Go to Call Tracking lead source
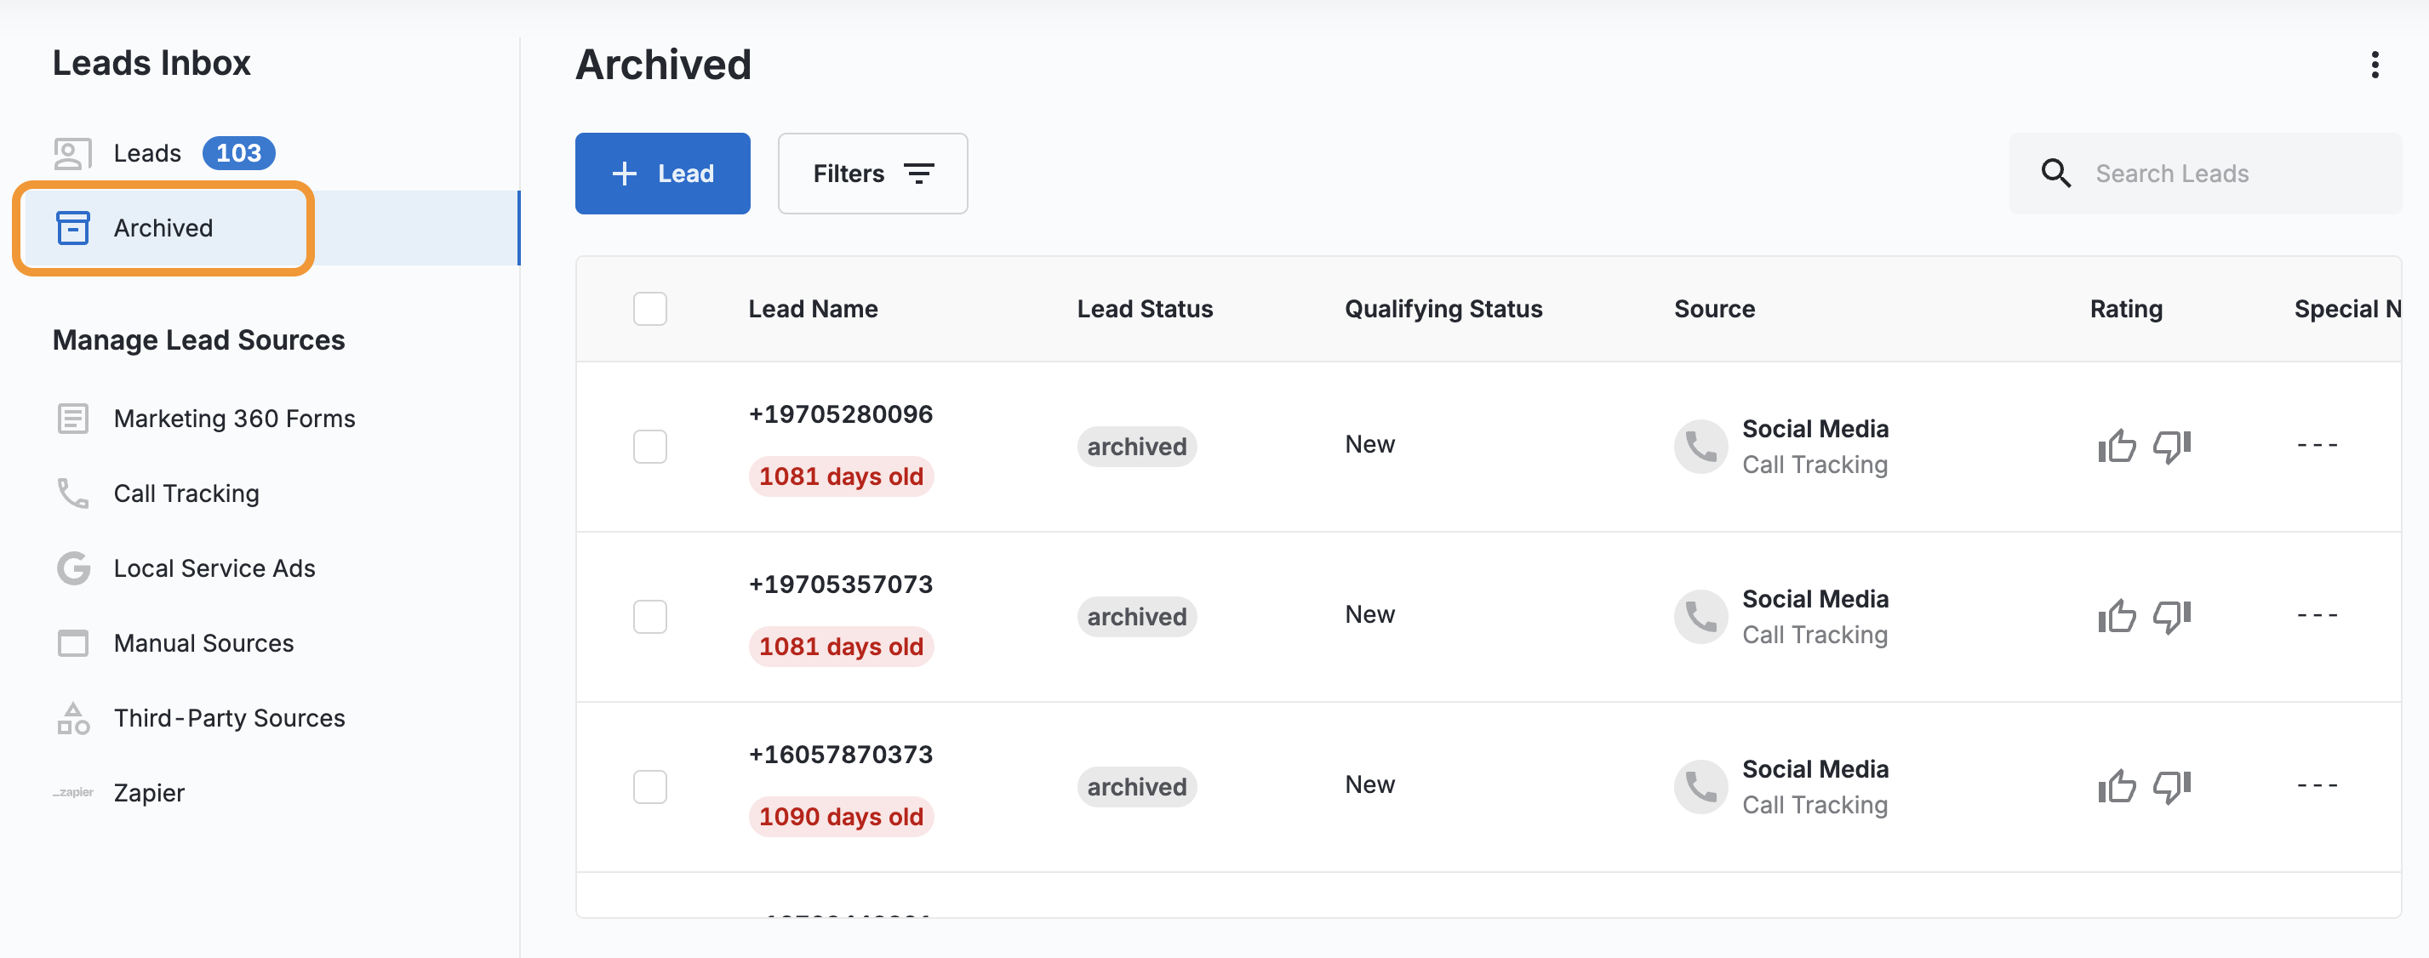The height and width of the screenshot is (958, 2429). click(186, 493)
